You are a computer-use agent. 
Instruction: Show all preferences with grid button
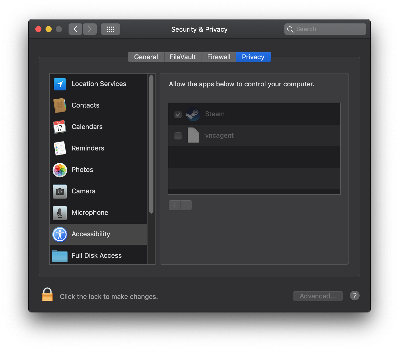pos(110,29)
